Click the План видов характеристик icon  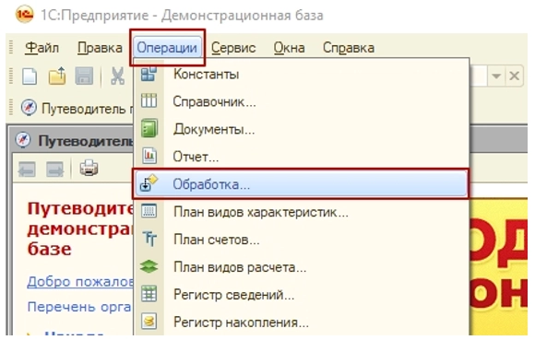tap(149, 211)
